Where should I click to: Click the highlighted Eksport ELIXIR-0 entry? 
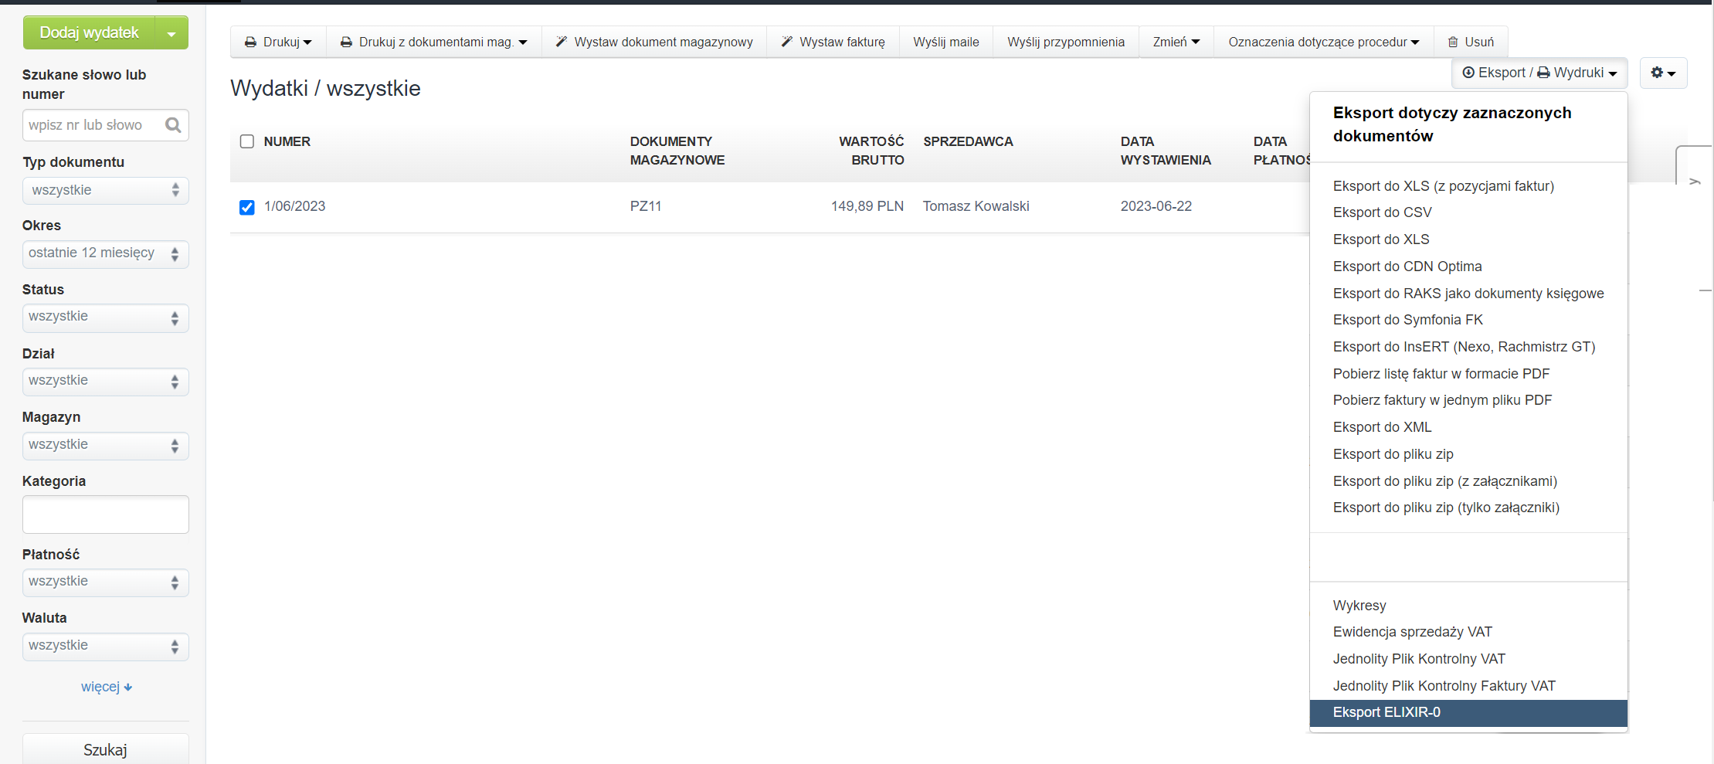click(1468, 713)
